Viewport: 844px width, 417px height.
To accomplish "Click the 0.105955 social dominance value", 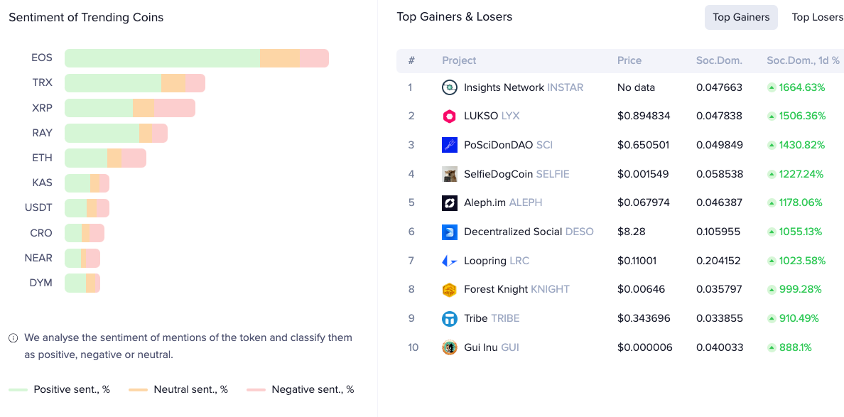I will pyautogui.click(x=718, y=232).
